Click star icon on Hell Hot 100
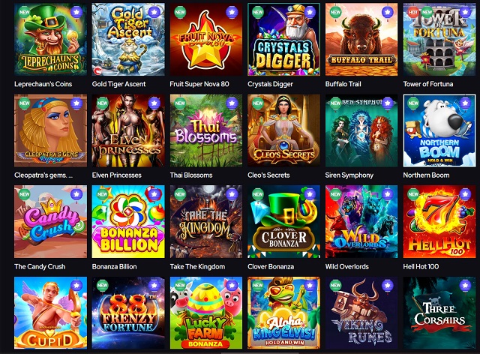480x354 pixels. (x=465, y=194)
